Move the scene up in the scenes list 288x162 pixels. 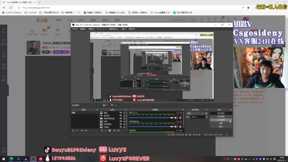click(x=82, y=131)
